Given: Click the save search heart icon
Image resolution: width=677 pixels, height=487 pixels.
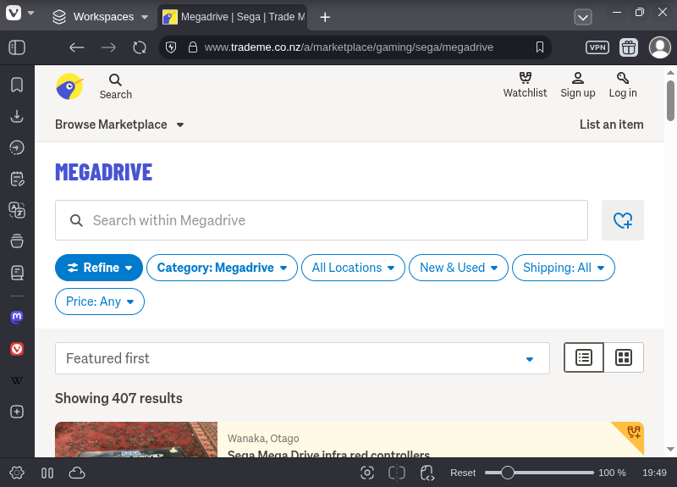Looking at the screenshot, I should coord(622,220).
